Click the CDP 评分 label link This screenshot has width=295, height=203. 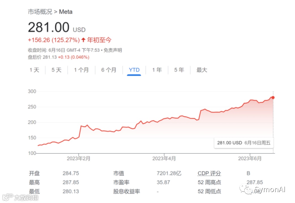[209, 173]
